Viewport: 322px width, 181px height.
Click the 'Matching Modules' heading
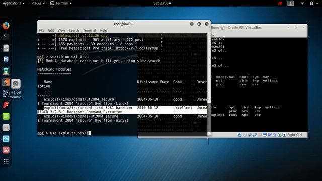(x=54, y=69)
